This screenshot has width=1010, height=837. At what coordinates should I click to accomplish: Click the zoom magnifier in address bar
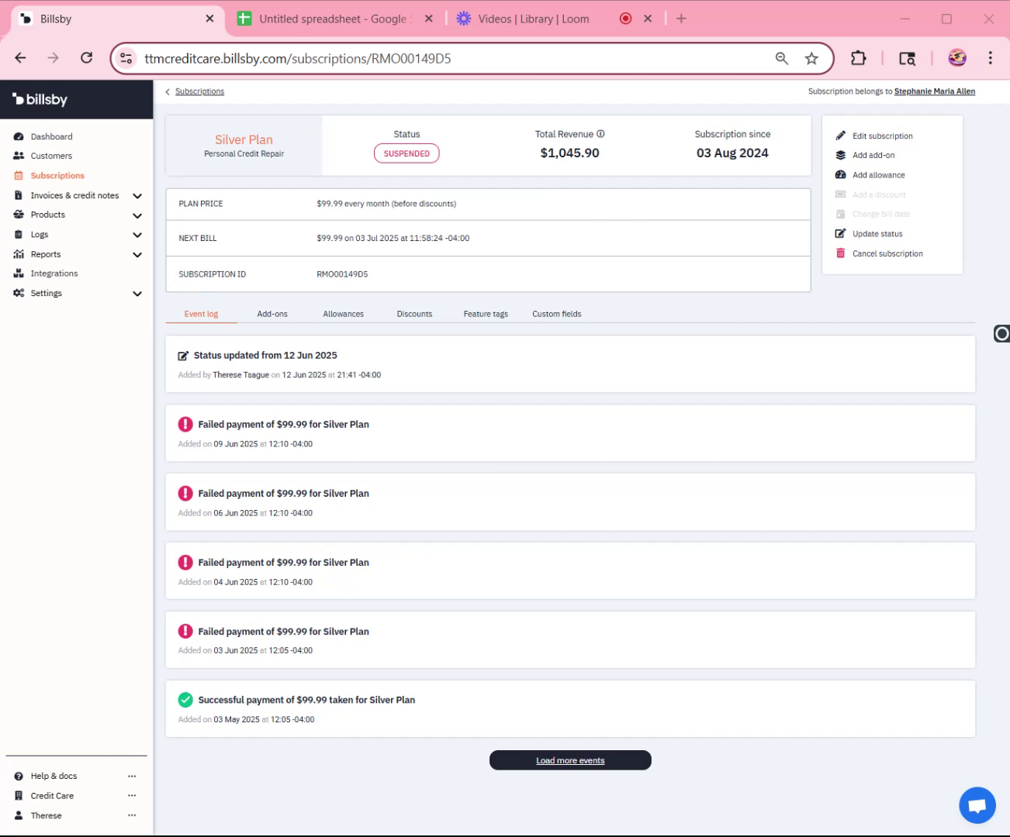coord(782,58)
